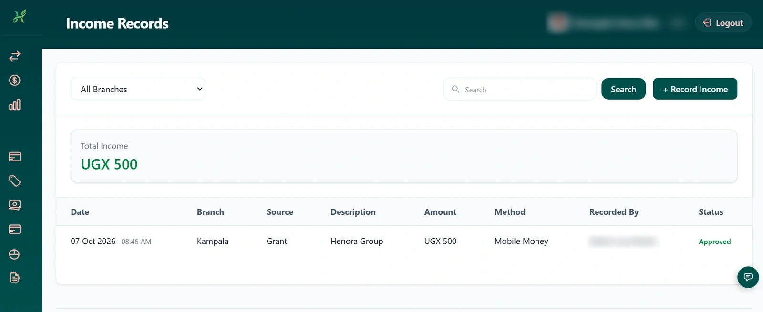Sort by the Date column header
Screen dimensions: 763x312
(80, 212)
